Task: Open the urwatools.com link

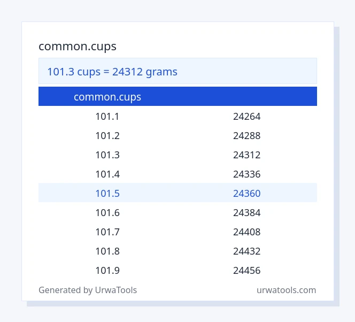Action: 286,290
